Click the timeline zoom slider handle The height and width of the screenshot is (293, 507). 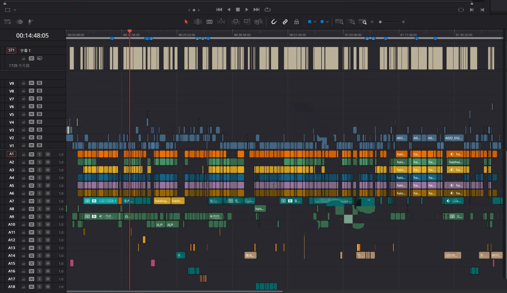coord(380,22)
